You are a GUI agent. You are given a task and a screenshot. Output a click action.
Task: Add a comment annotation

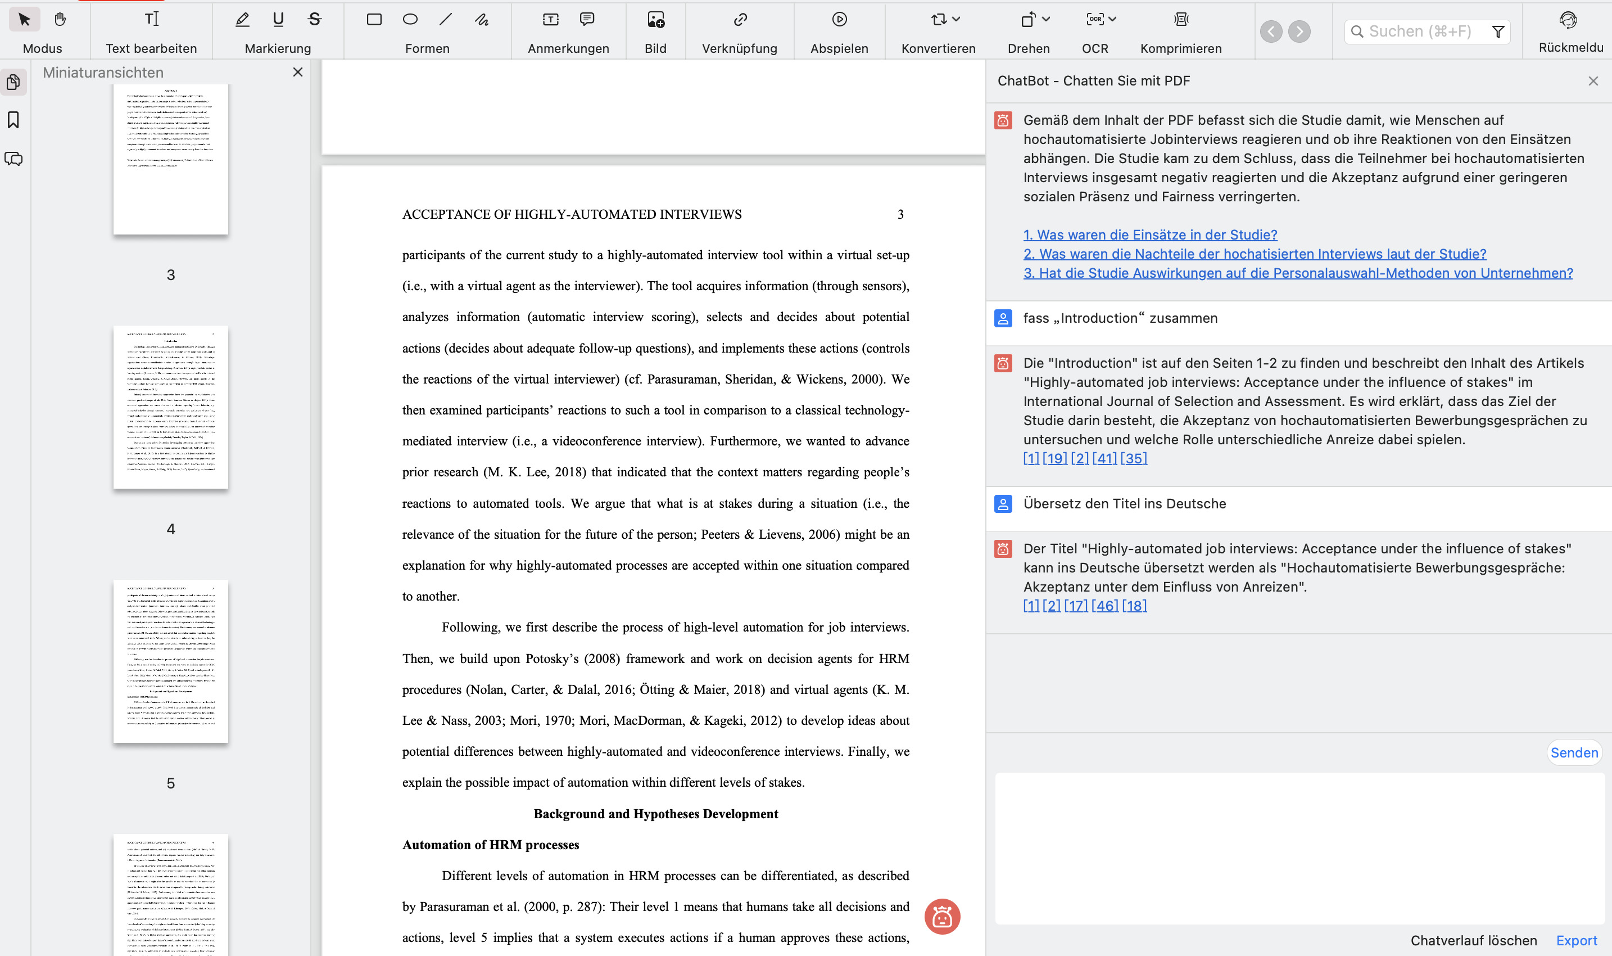[x=587, y=19]
